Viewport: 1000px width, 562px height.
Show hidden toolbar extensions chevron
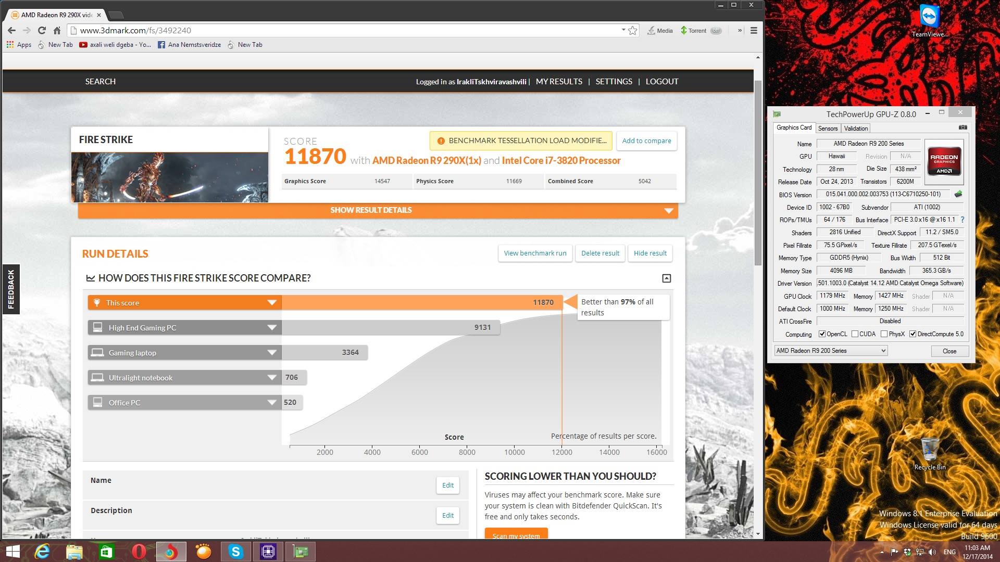tap(740, 31)
